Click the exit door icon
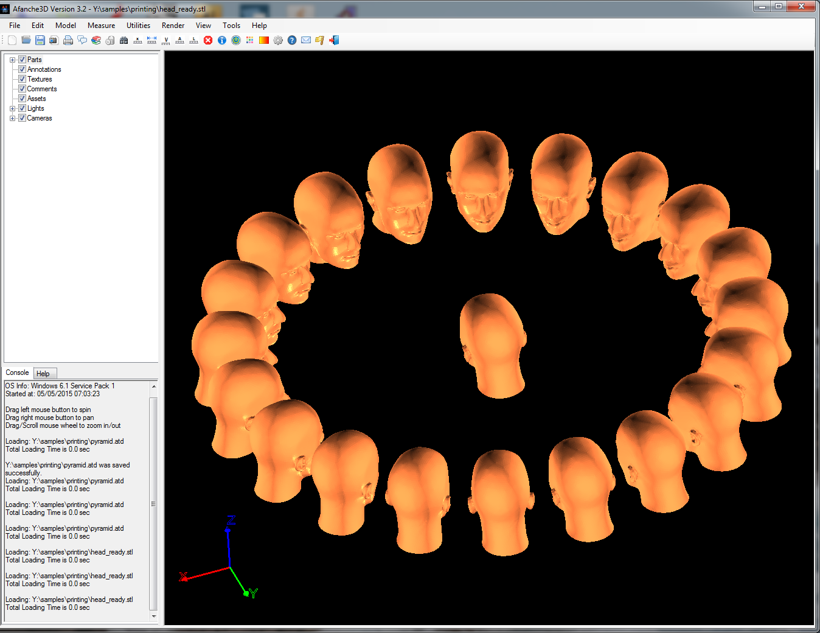Image resolution: width=820 pixels, height=633 pixels. coord(334,40)
